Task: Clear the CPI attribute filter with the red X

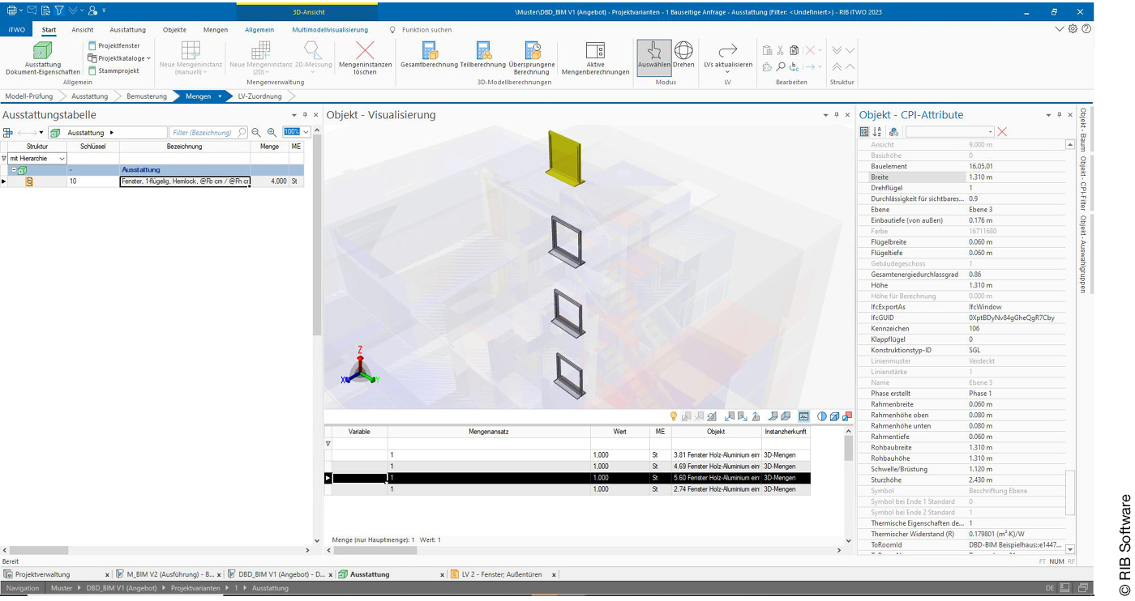Action: point(1002,130)
